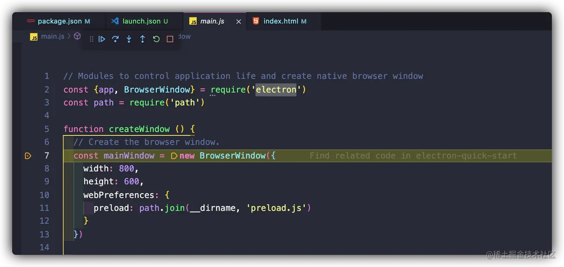Click the highlighted 'electron' string on line 2
Screen dimensions: 564x267
pos(276,90)
